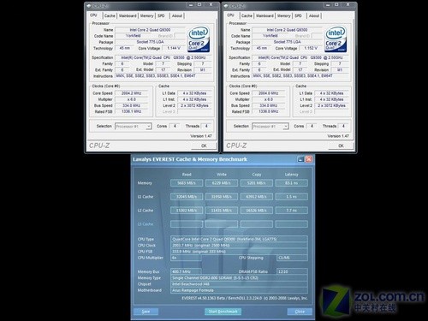The height and width of the screenshot is (321, 428).
Task: Click Core Voltage 1.152 V in right CPU-Z
Action: point(311,48)
